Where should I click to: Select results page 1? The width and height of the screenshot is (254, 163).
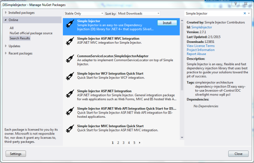(x=113, y=143)
